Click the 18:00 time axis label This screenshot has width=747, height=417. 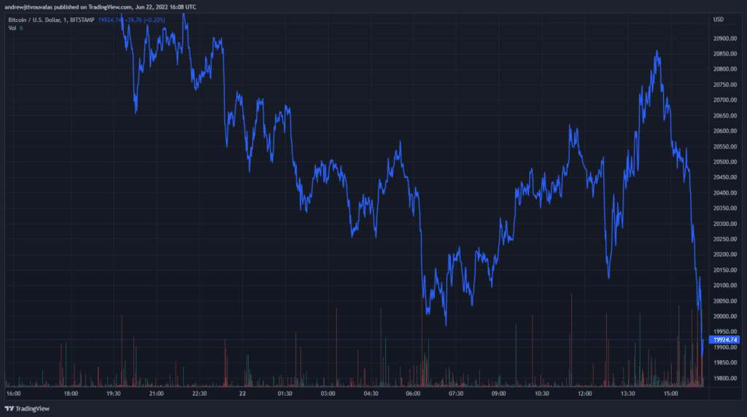[71, 394]
